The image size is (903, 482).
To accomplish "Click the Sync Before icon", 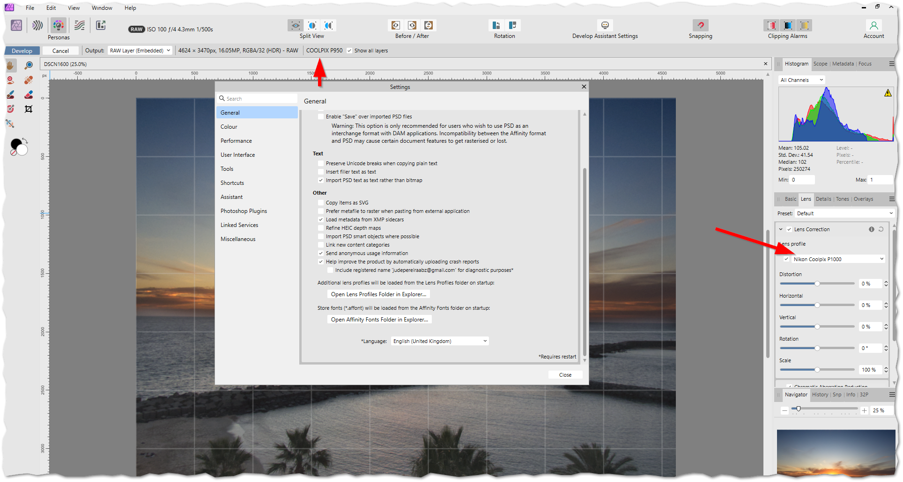I will tap(396, 25).
